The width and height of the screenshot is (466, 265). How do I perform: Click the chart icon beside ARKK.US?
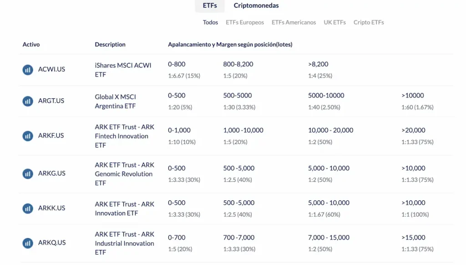[28, 208]
